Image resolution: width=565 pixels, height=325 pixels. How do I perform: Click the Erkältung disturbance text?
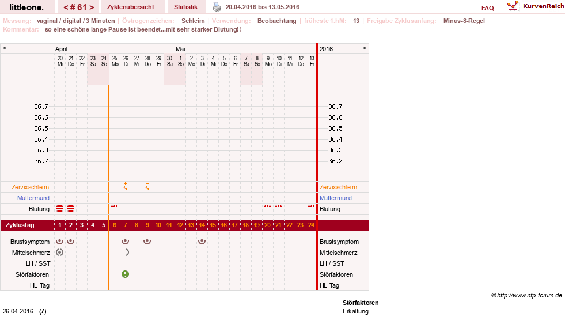click(355, 311)
